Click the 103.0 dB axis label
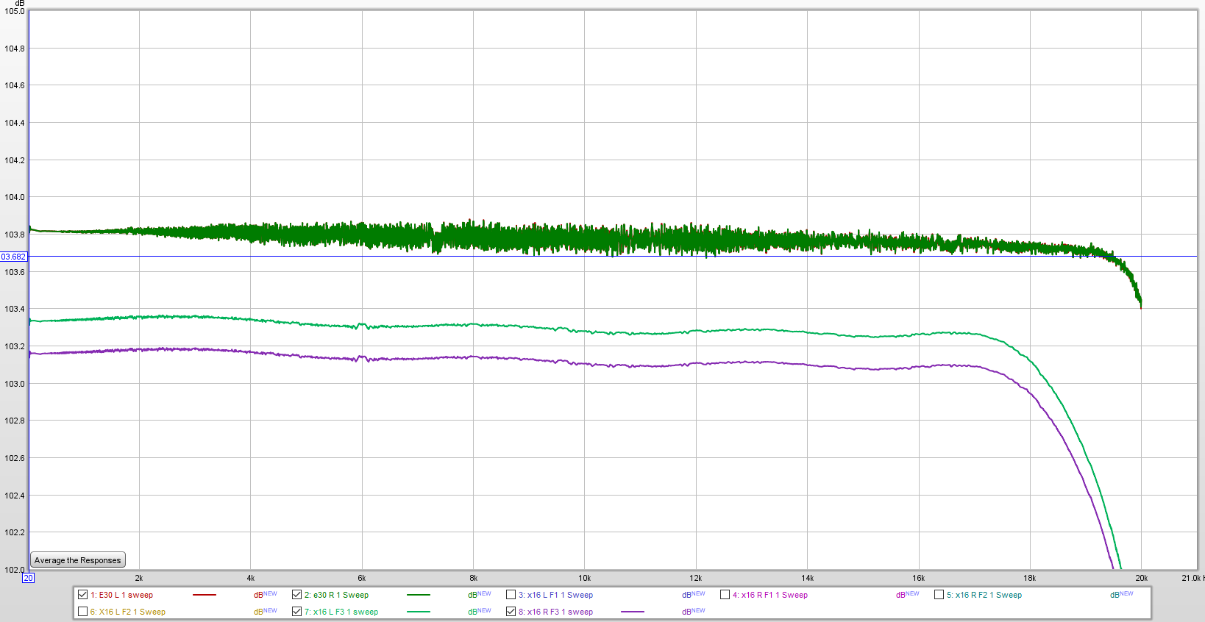The height and width of the screenshot is (622, 1205). click(x=15, y=384)
